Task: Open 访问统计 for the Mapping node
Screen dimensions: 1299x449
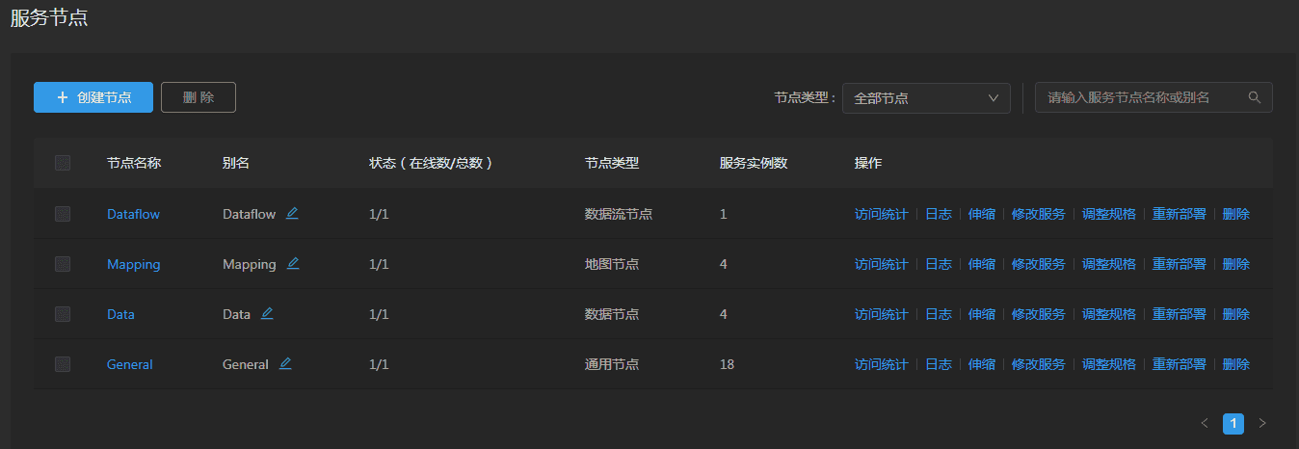Action: coord(881,264)
